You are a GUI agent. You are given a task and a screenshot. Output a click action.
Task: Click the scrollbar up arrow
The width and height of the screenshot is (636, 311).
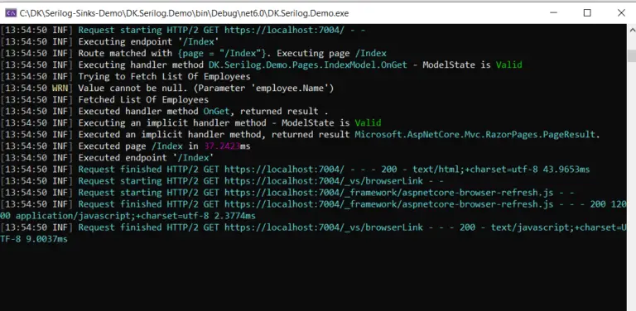(632, 30)
